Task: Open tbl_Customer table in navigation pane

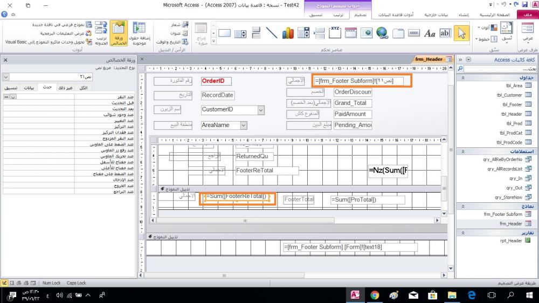Action: [514, 95]
